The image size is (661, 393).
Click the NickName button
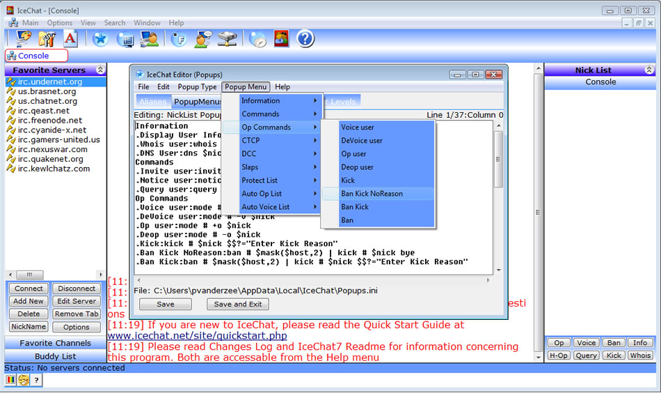[x=29, y=326]
